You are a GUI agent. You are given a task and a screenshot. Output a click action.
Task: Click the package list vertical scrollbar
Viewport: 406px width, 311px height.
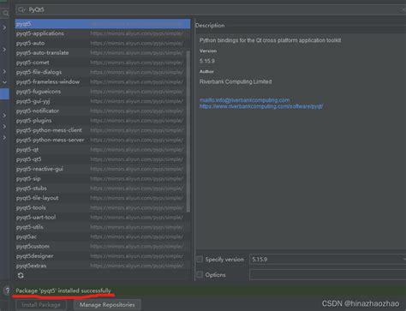pos(188,131)
